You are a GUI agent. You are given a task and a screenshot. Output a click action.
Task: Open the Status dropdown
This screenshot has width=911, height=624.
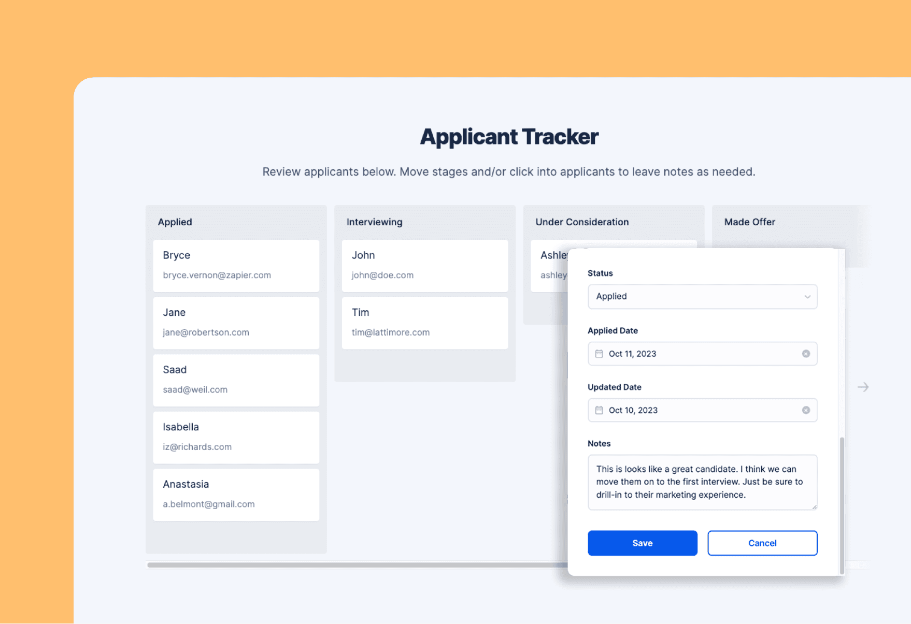coord(702,296)
